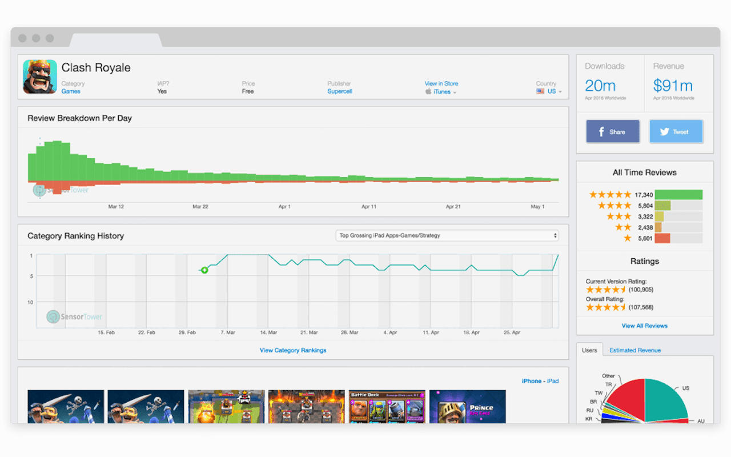
Task: Click the single-star rating row icon
Action: [628, 238]
